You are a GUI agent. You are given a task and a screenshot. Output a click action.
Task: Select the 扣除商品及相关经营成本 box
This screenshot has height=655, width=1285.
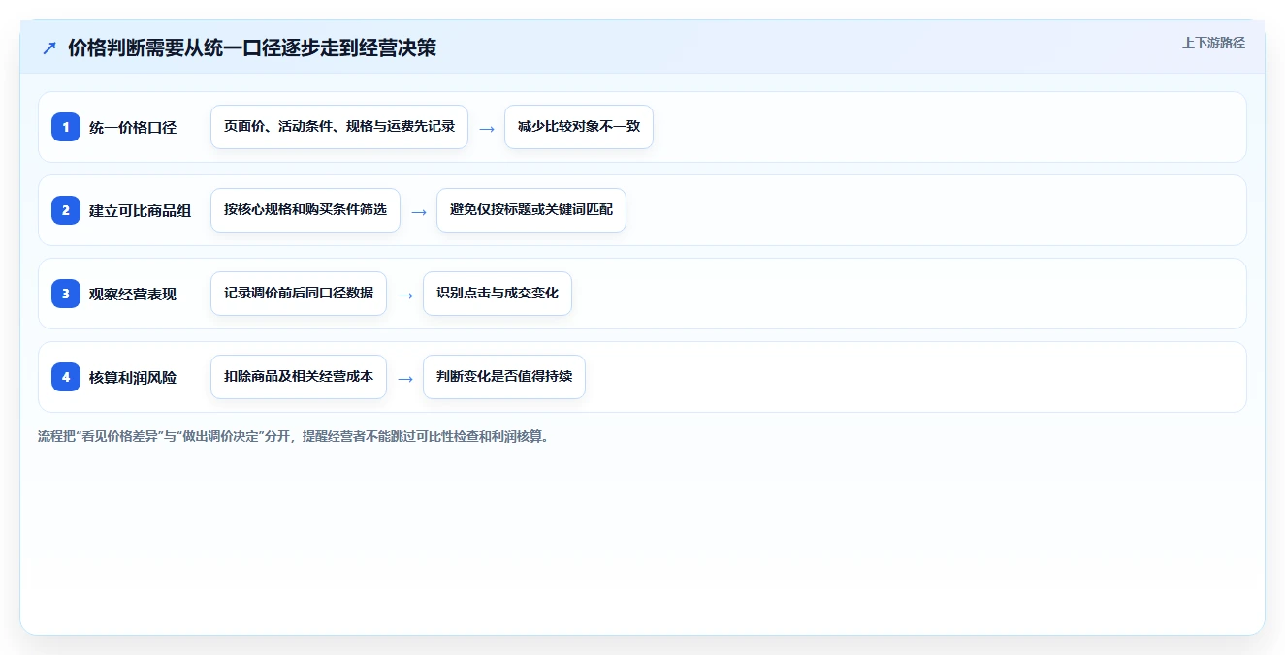[x=299, y=377]
